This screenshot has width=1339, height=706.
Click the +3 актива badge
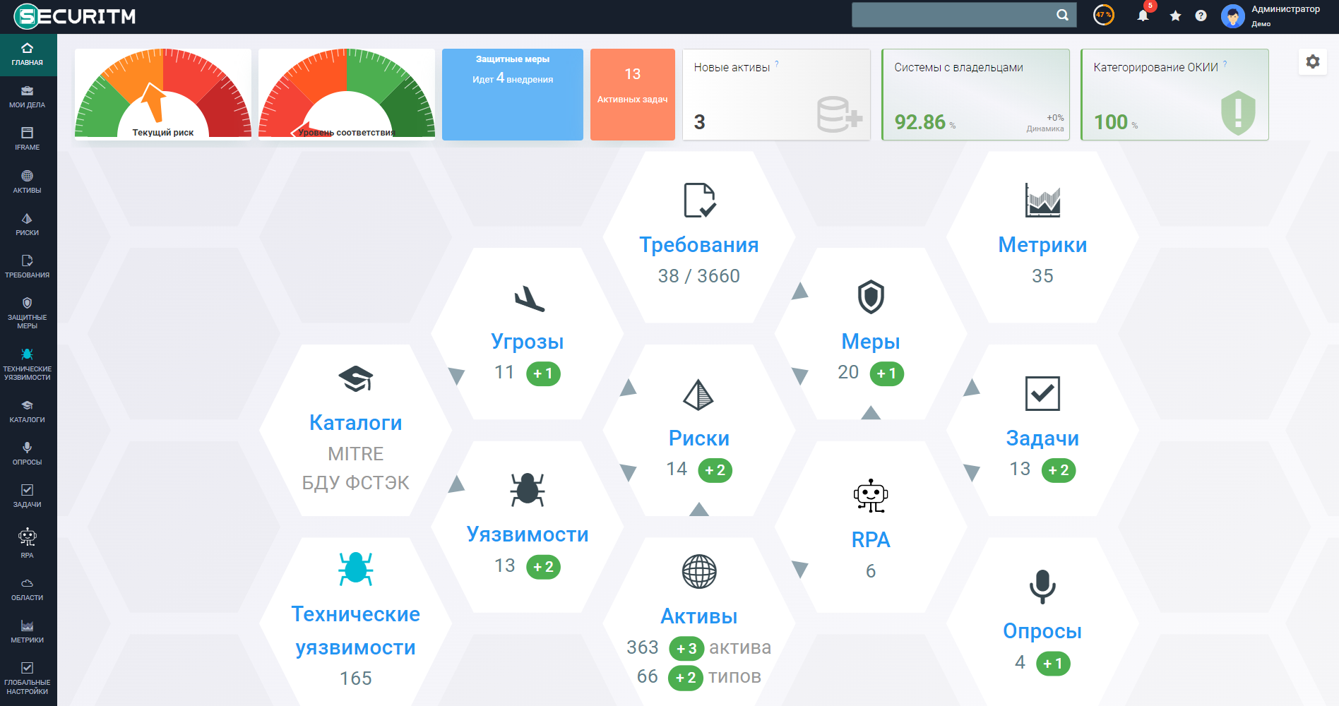[686, 649]
